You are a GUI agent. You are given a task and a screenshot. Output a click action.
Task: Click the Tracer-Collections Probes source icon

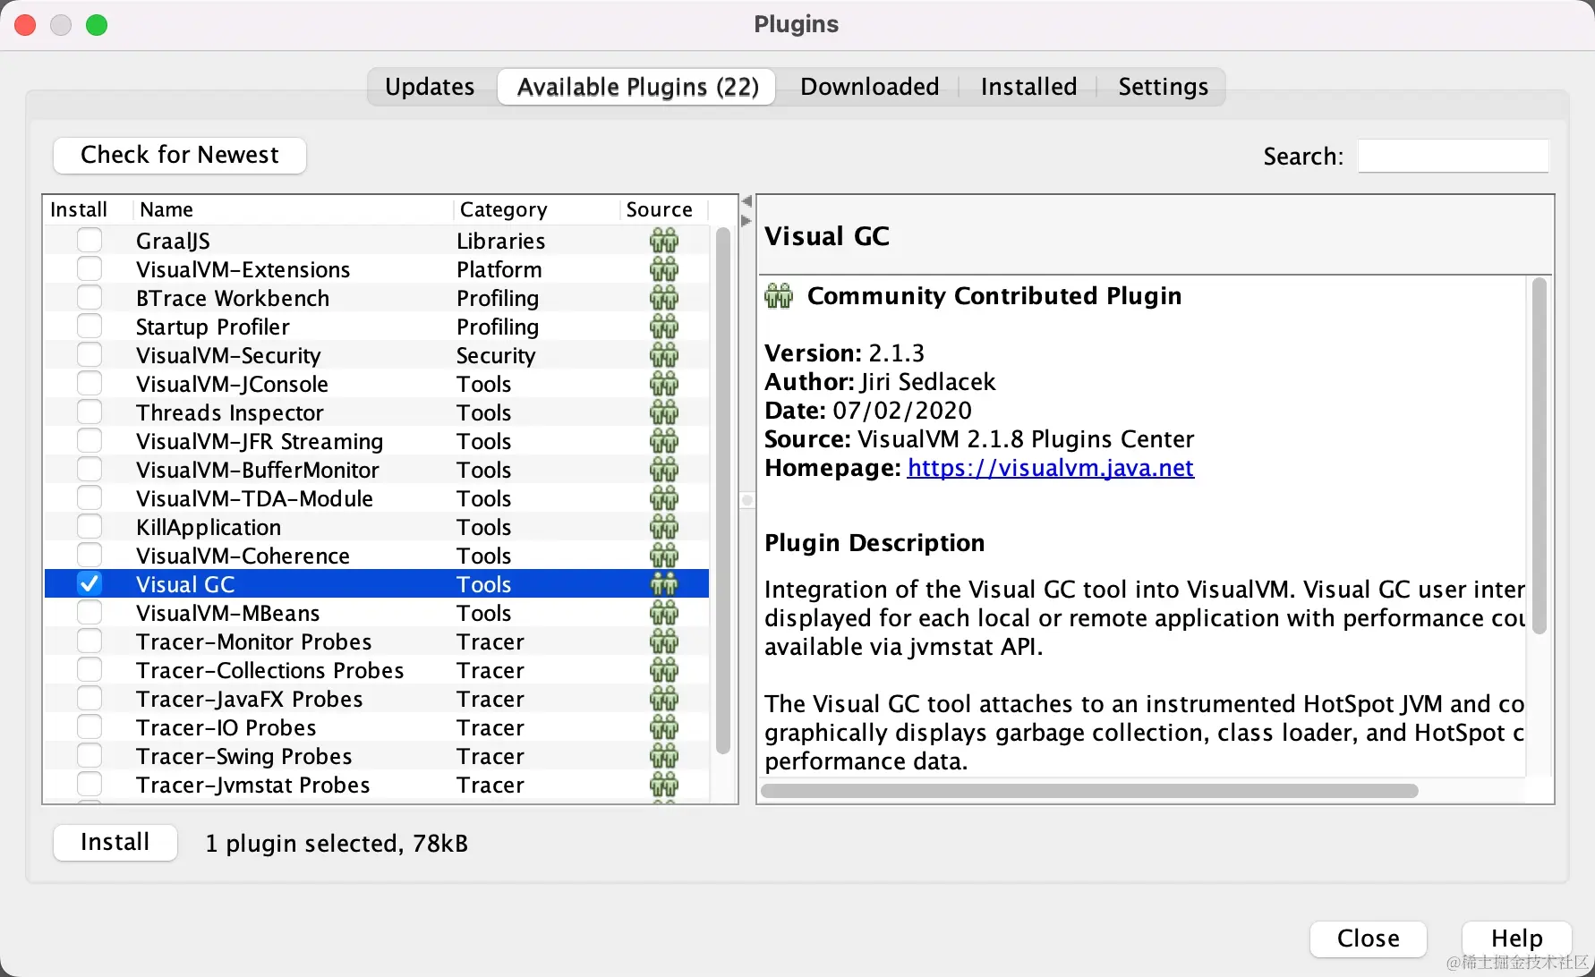tap(664, 670)
